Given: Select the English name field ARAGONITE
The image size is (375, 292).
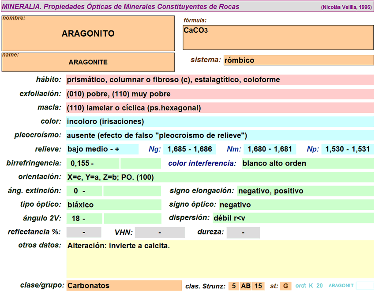Looking at the screenshot, I should [88, 62].
